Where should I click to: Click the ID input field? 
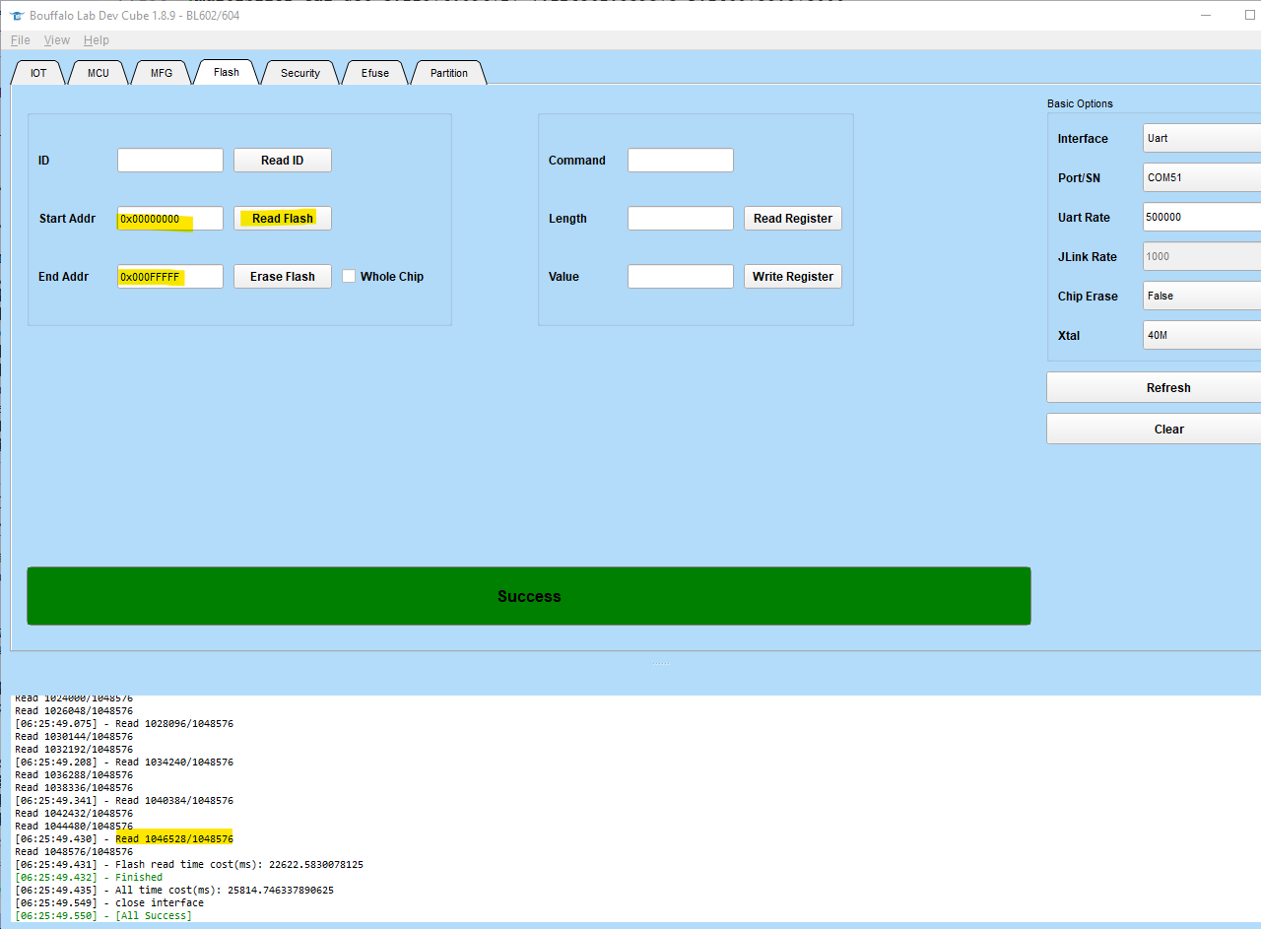tap(170, 161)
